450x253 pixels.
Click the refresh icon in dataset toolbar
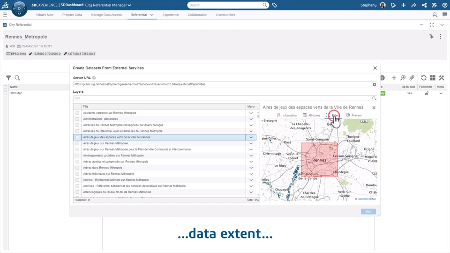click(x=424, y=78)
